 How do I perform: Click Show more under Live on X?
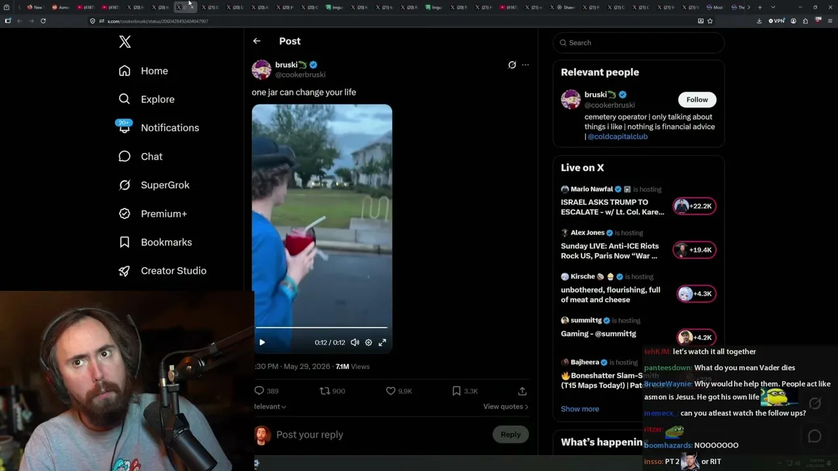580,409
